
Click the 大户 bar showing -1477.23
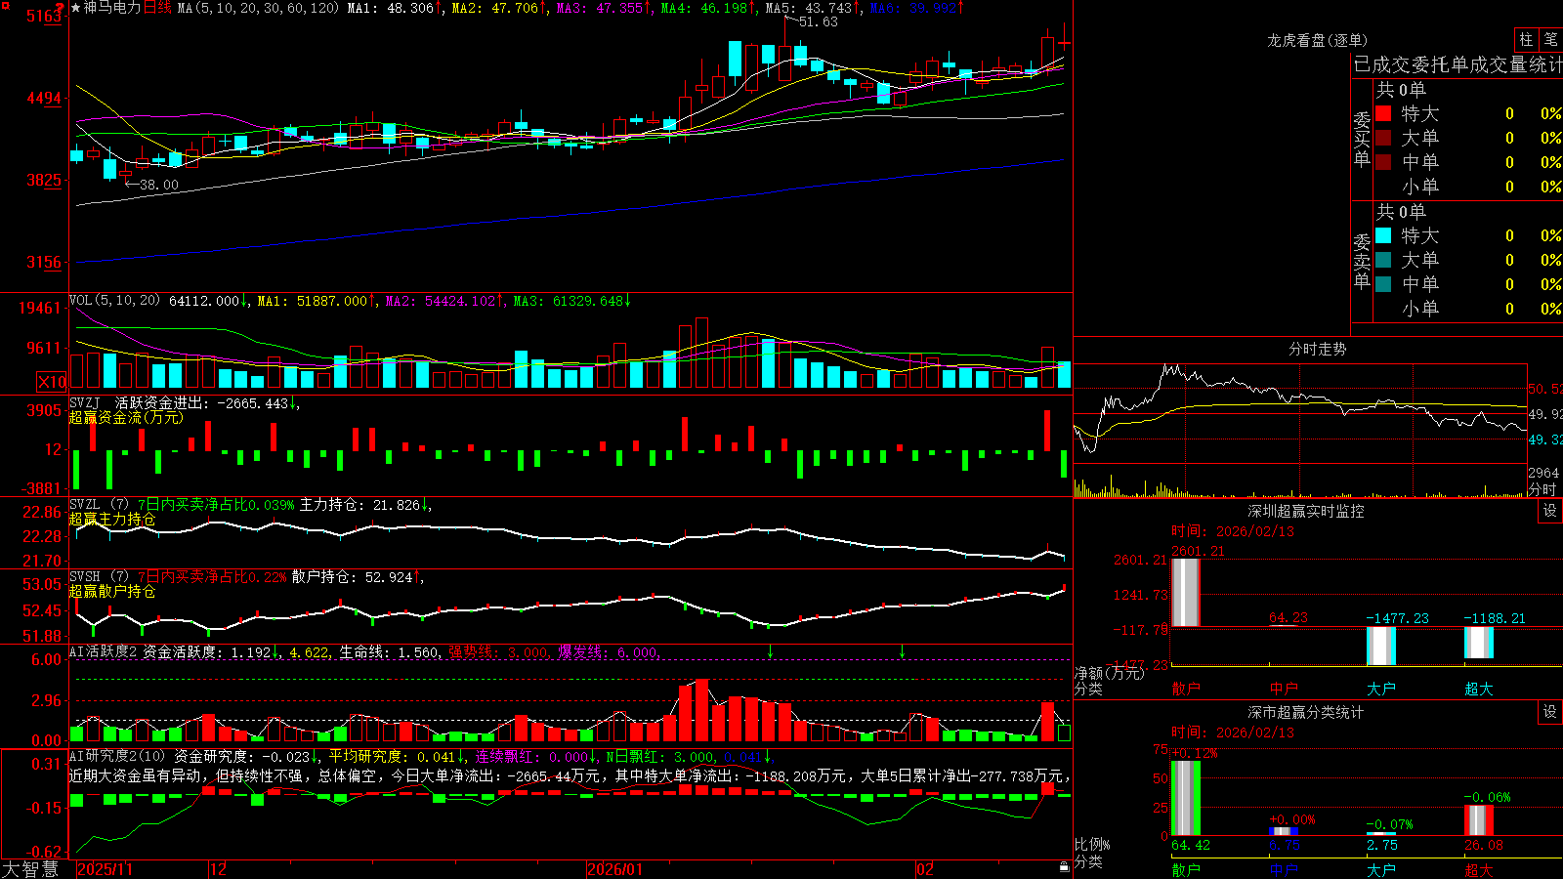point(1380,646)
